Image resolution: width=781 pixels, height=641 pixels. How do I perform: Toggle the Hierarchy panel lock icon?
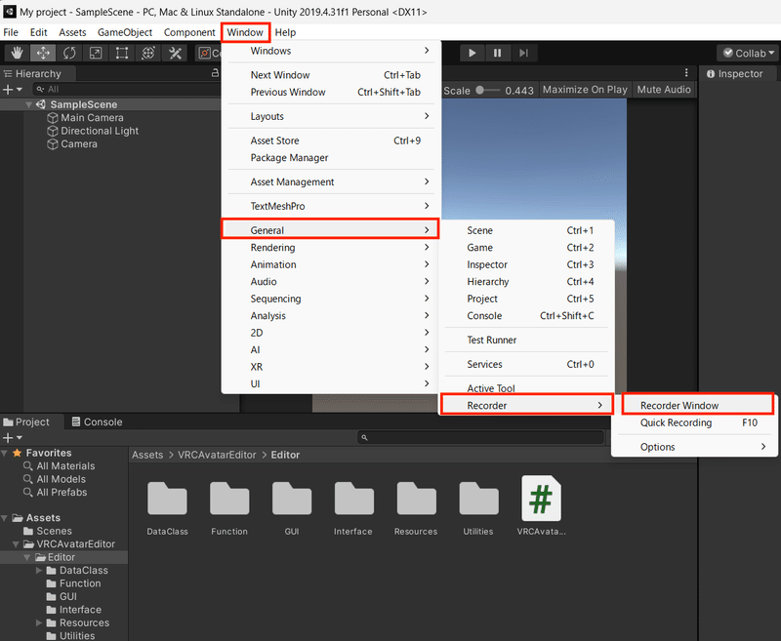(x=215, y=72)
